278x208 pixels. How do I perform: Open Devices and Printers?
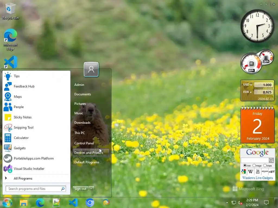click(91, 153)
